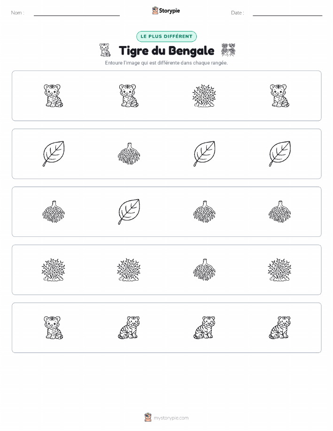Select the tiger icon left of title

click(x=105, y=50)
